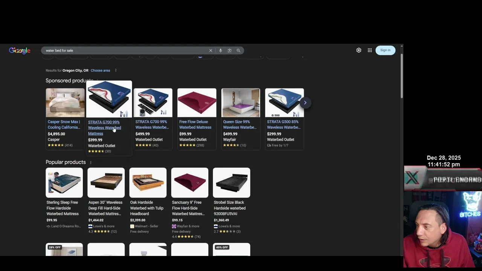Screen dimensions: 482x271
Task: Click the 49% OFF product card
Action: click(232, 250)
